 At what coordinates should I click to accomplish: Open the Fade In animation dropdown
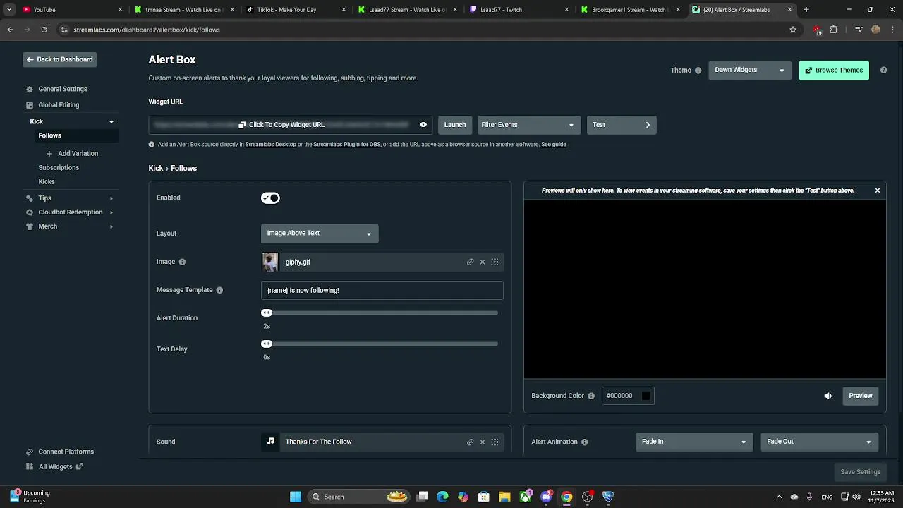click(x=693, y=442)
